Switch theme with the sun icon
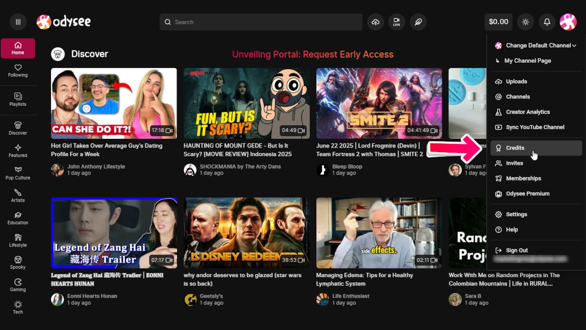 (x=525, y=22)
